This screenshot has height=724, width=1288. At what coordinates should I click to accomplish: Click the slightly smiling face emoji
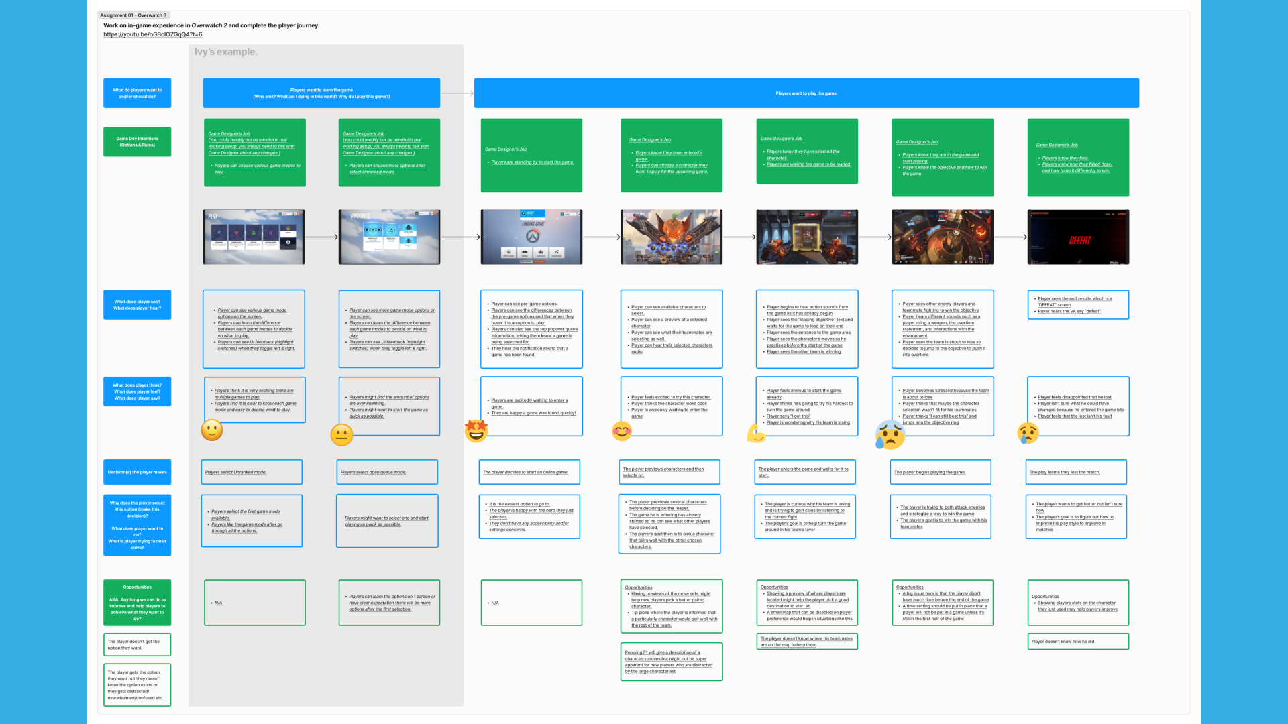pyautogui.click(x=212, y=430)
